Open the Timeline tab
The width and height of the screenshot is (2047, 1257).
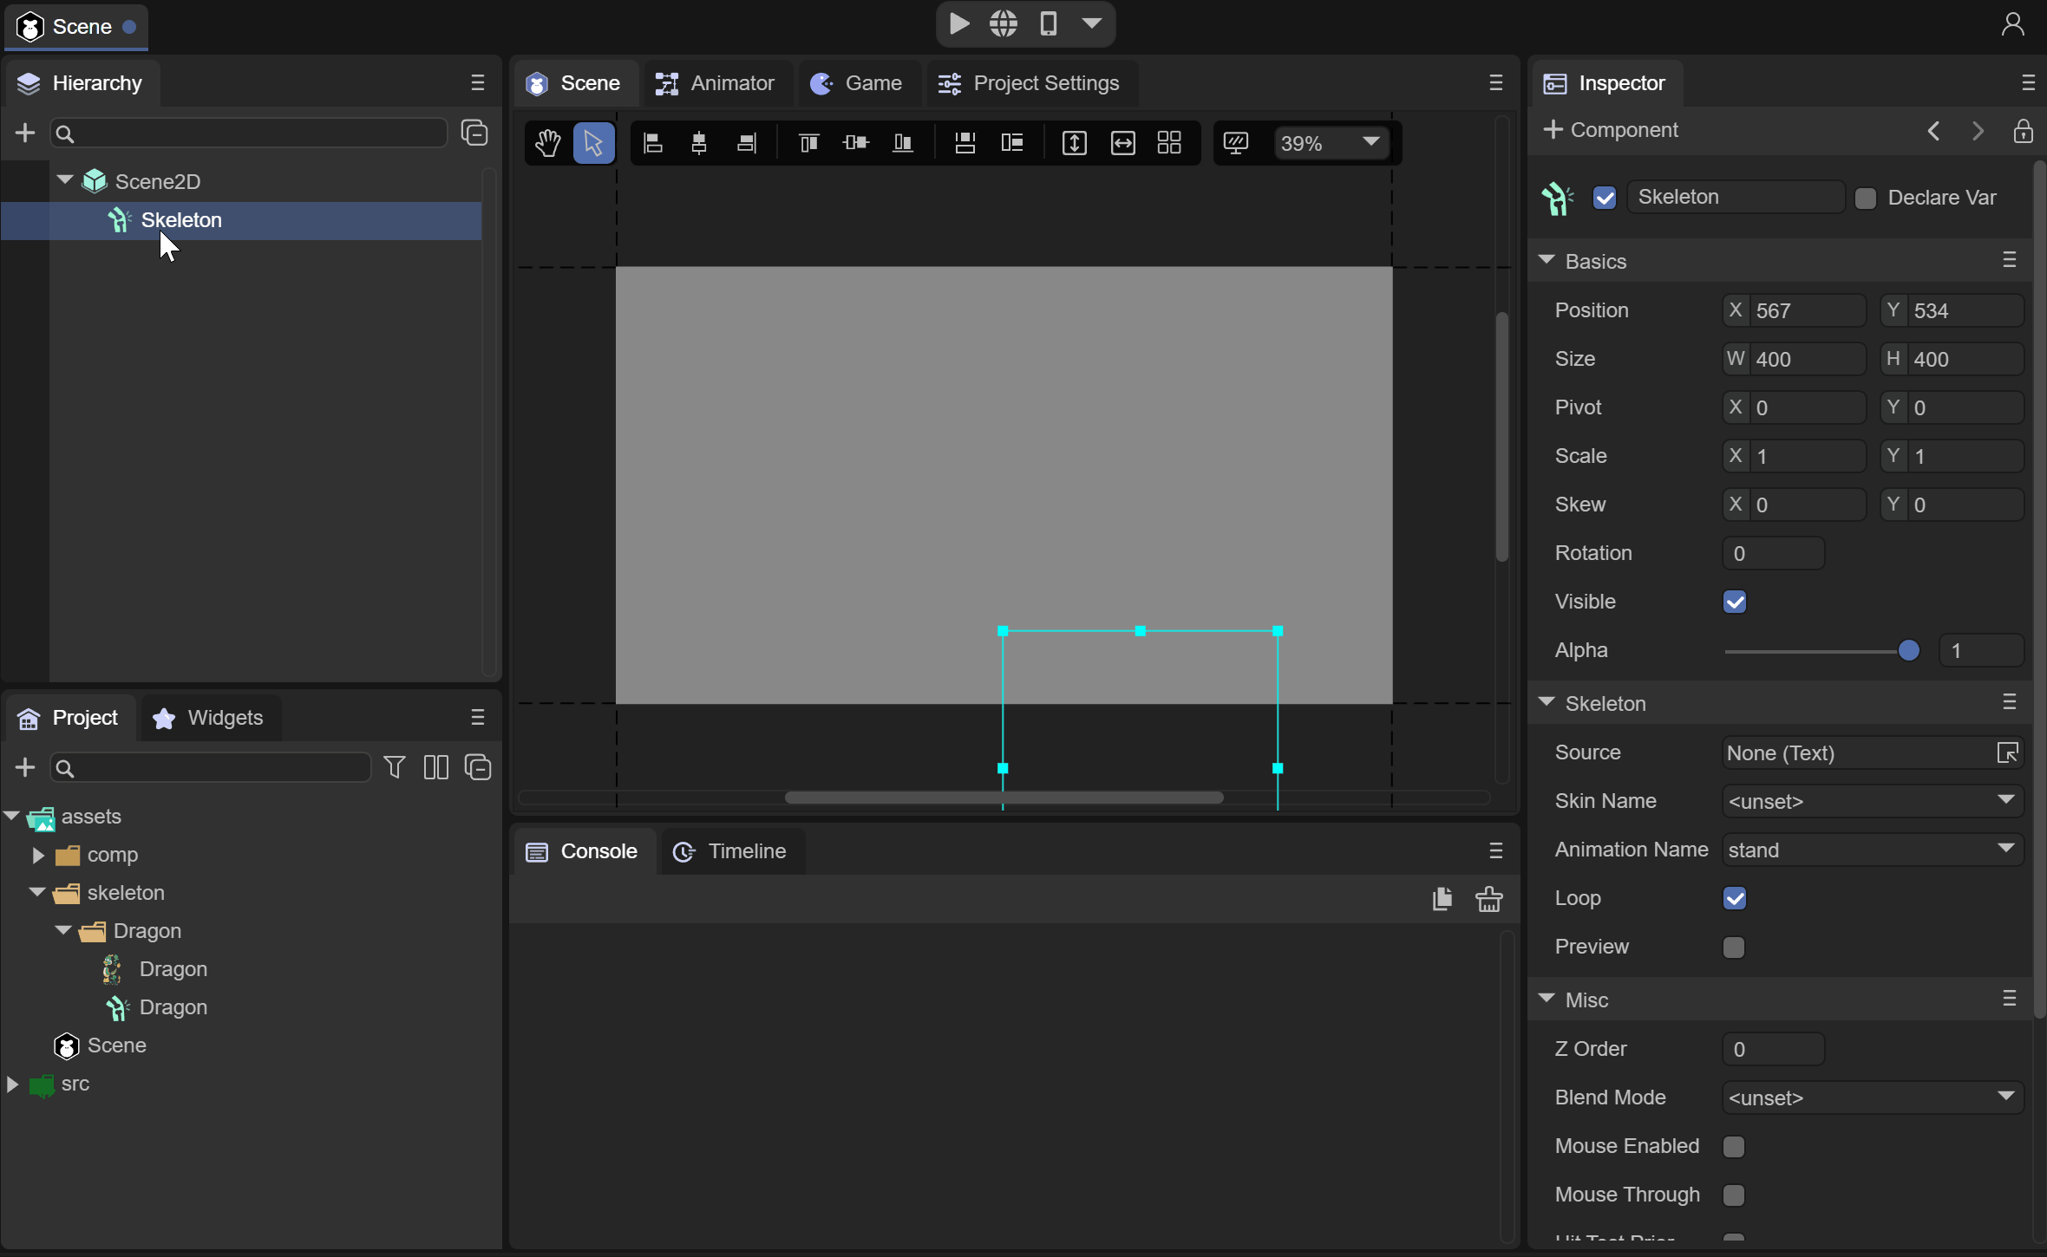click(x=730, y=851)
